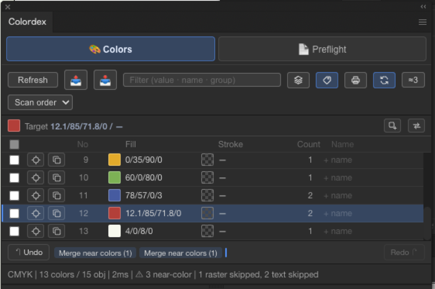Screen dimensions: 435x289
Task: Click the second tray icon next to filter
Action: [105, 80]
